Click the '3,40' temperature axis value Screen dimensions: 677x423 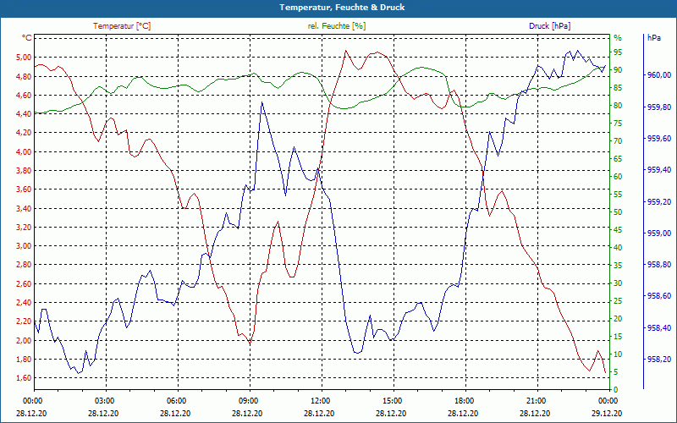click(x=25, y=208)
